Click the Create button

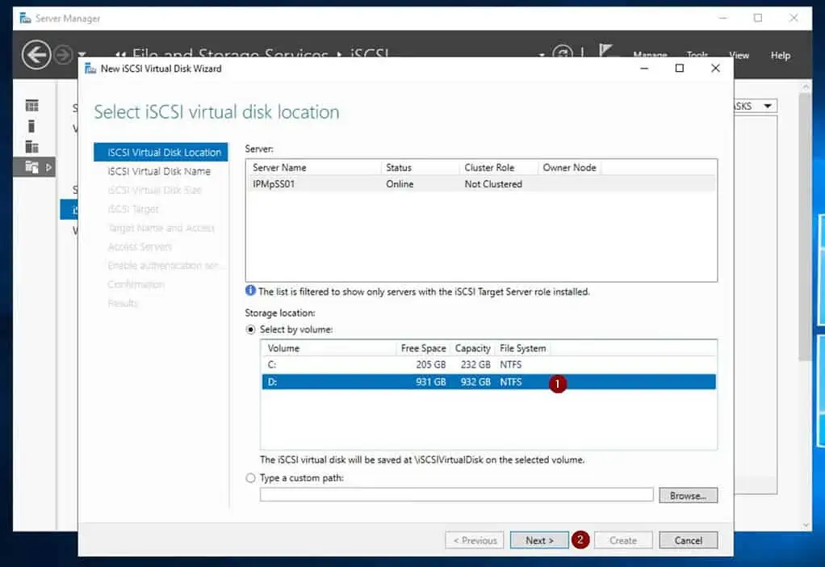(623, 540)
